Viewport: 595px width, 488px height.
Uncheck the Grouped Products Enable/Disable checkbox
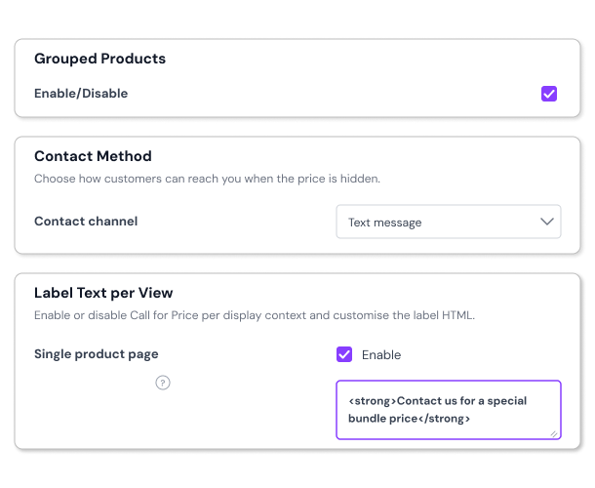(549, 94)
